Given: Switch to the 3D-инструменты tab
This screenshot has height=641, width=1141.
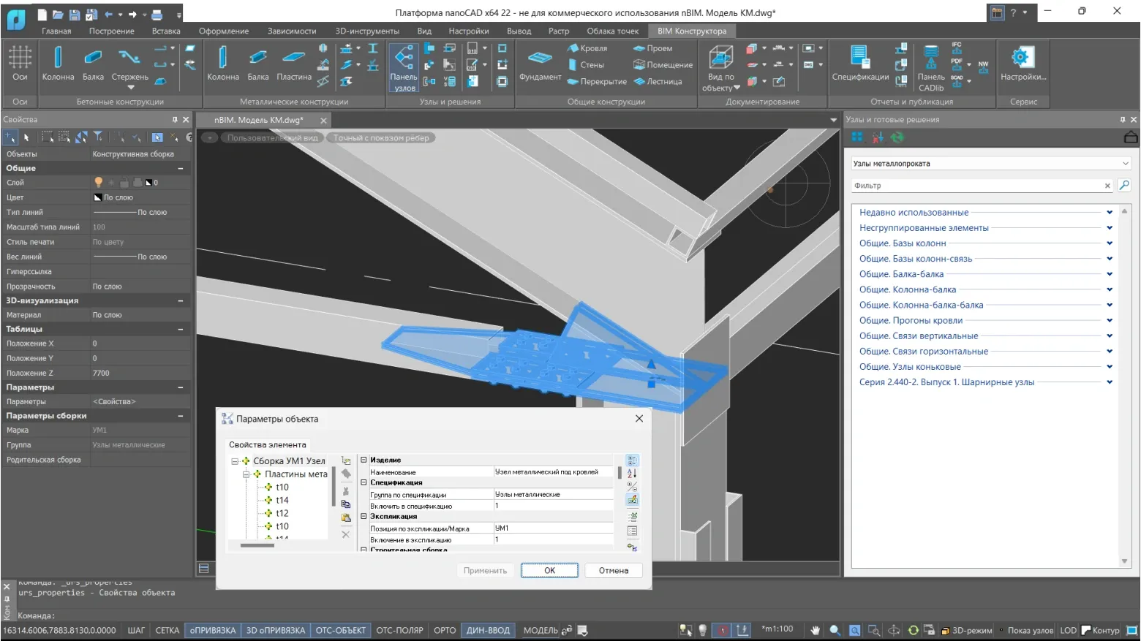Looking at the screenshot, I should pos(367,31).
